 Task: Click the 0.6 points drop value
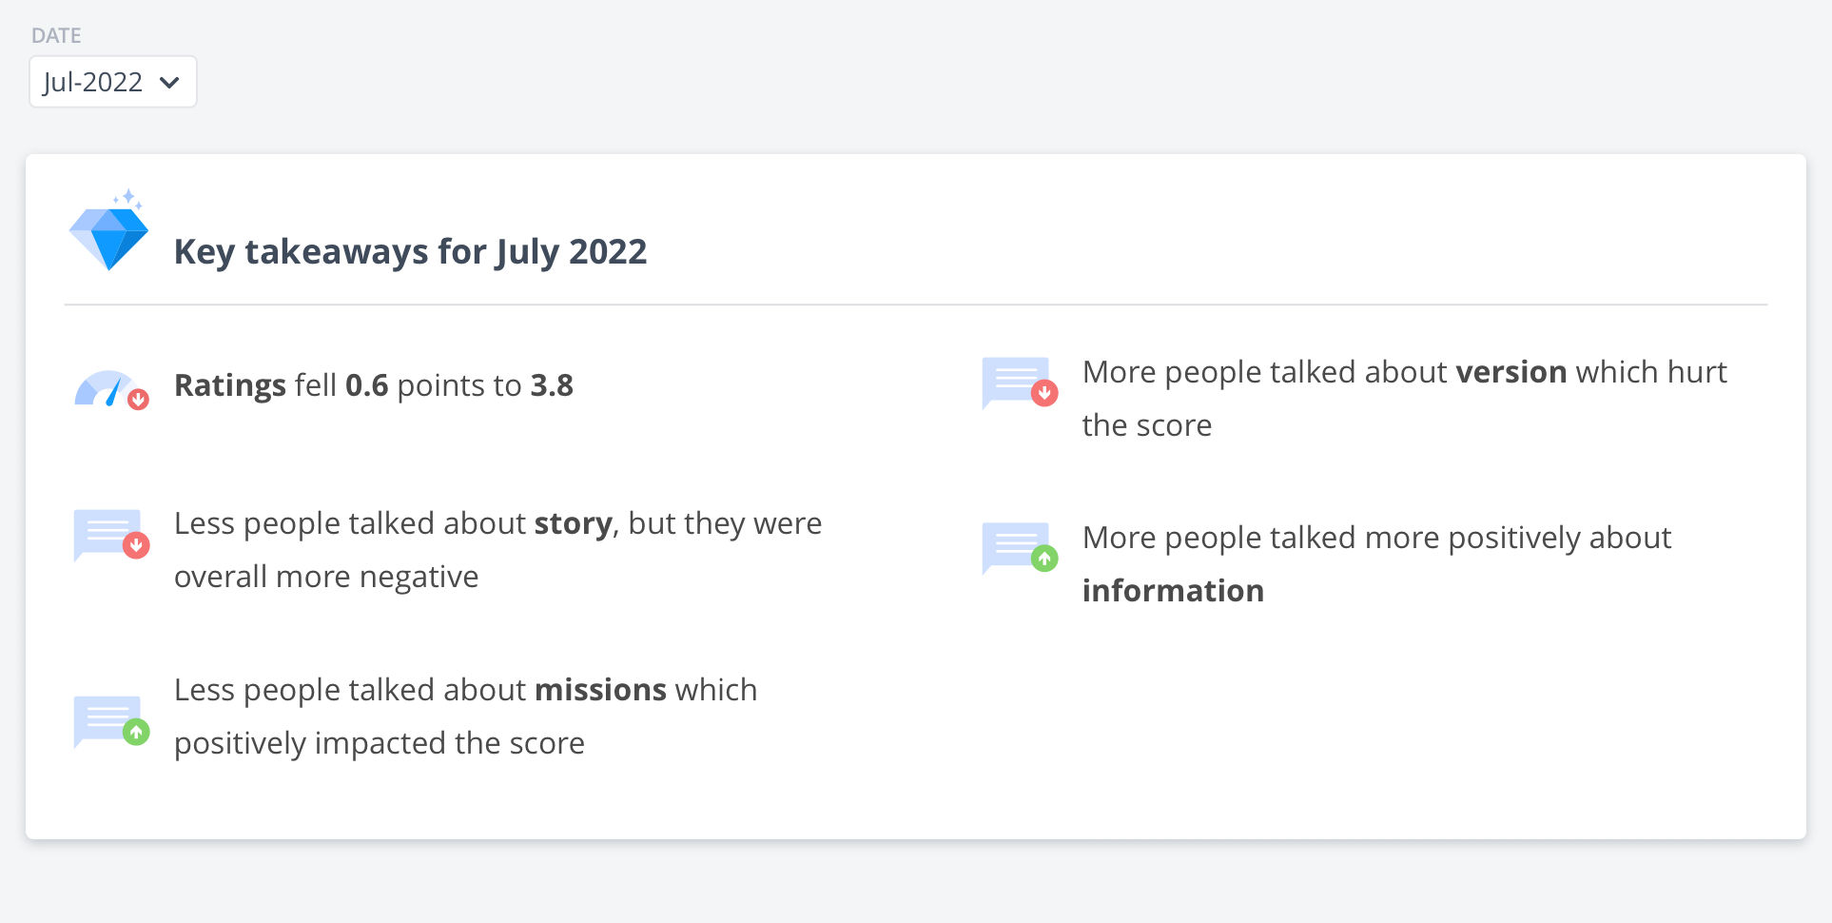tap(366, 385)
